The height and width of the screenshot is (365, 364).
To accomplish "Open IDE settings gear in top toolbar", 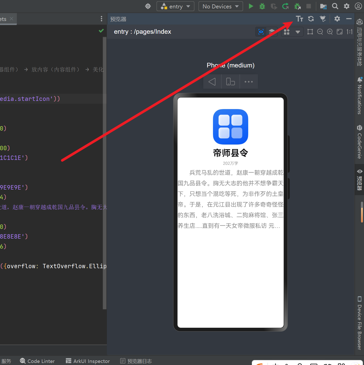I will tap(347, 6).
